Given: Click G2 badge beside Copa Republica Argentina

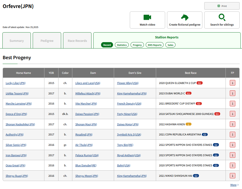Looking at the screenshot, I should pos(205,135).
